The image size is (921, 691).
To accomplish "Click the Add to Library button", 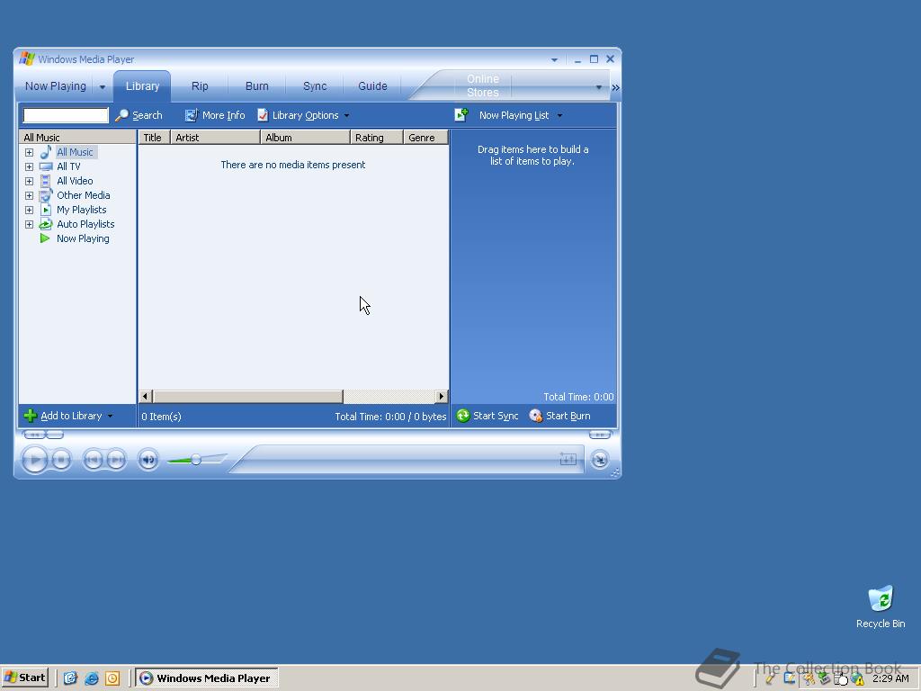I will (68, 416).
